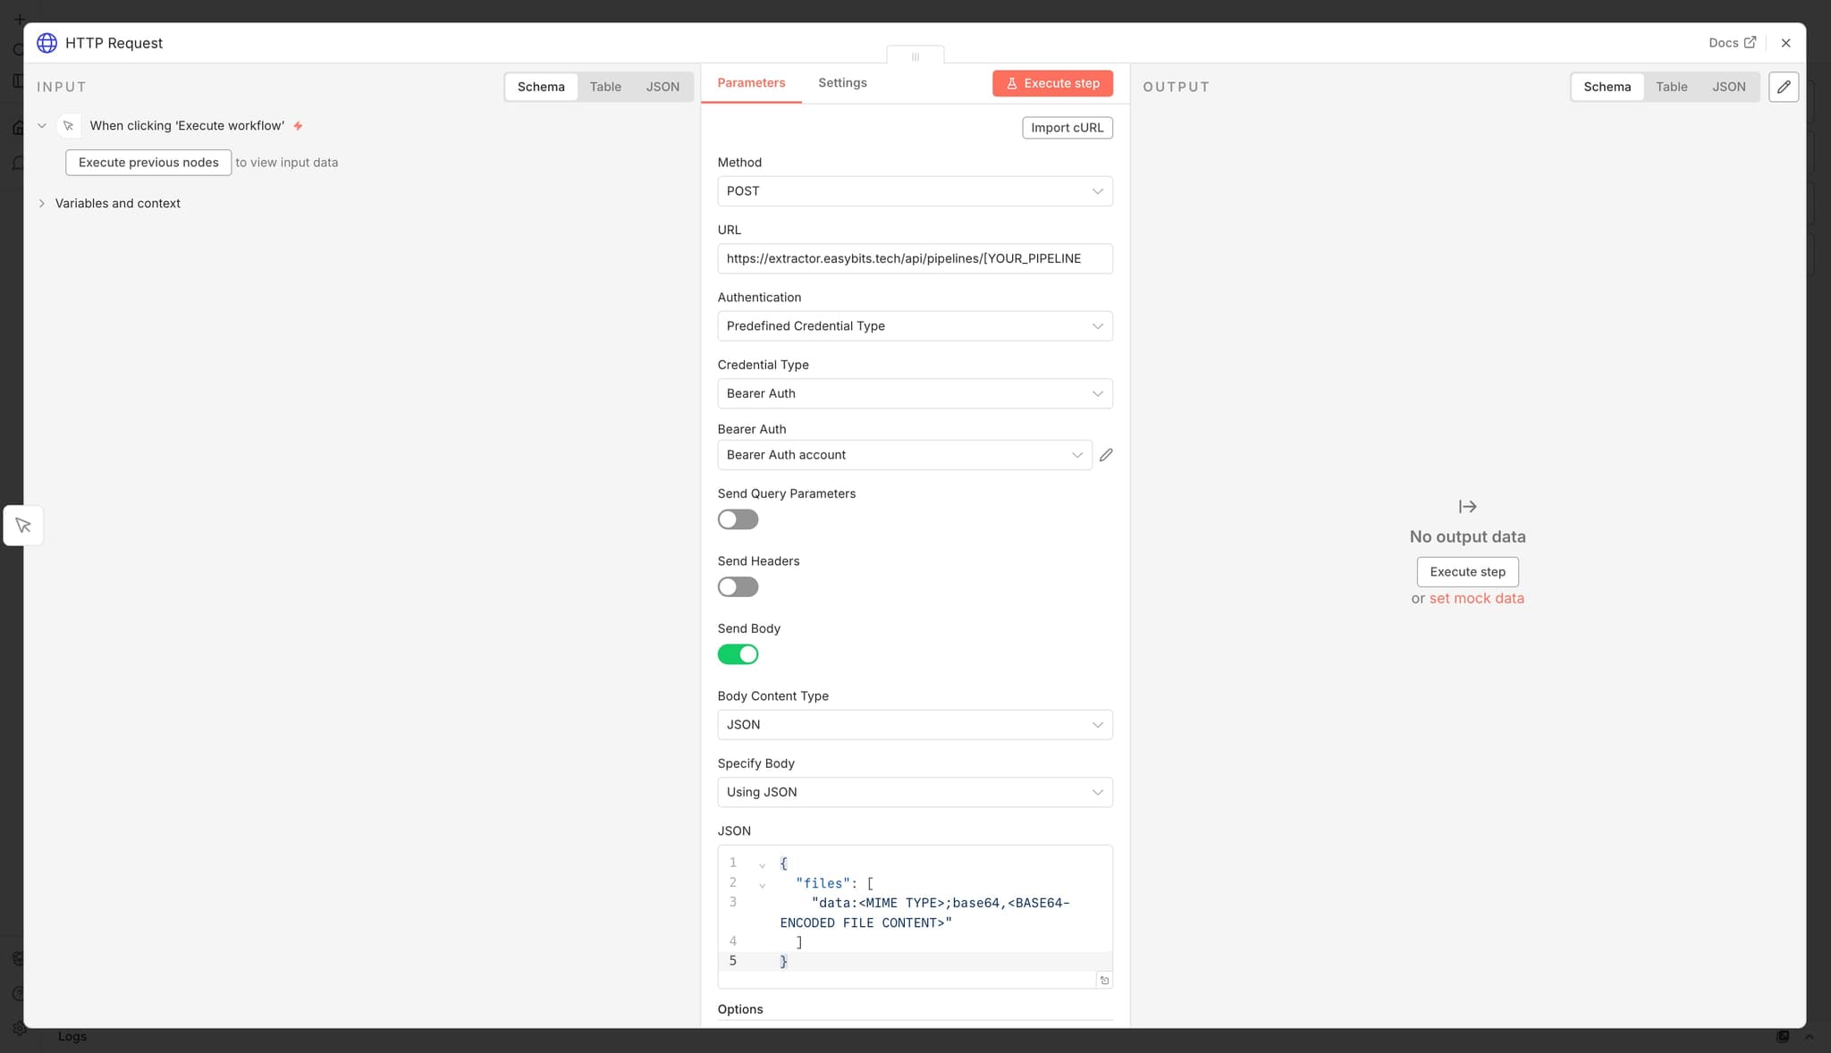Click the set mock data link
The image size is (1831, 1053).
coord(1477,597)
